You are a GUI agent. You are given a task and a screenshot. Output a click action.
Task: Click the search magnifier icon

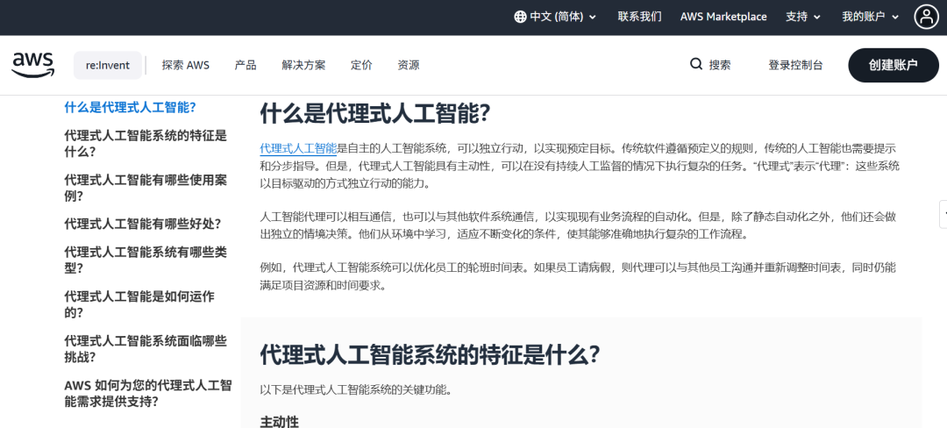695,64
